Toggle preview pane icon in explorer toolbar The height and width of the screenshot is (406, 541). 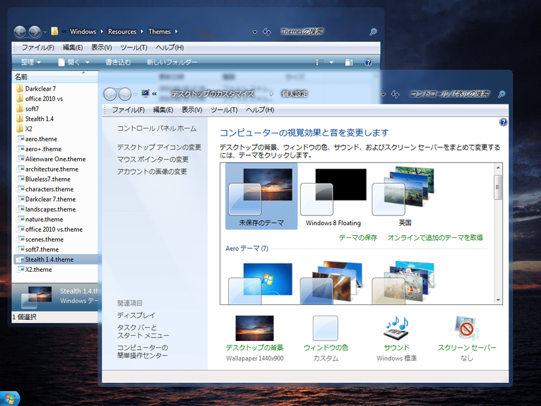(349, 62)
